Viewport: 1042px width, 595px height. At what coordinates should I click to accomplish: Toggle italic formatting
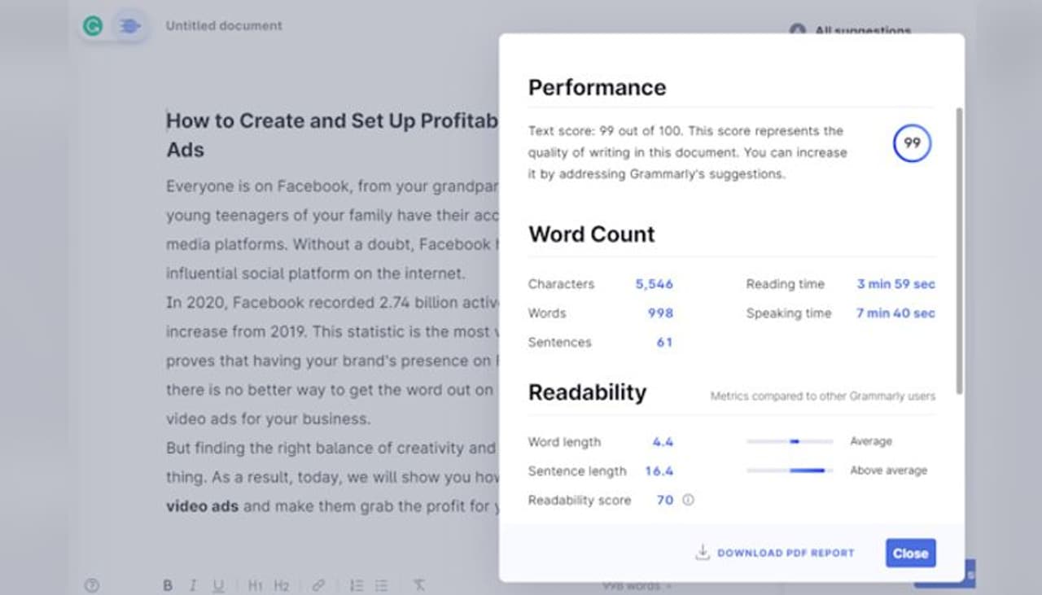click(193, 585)
